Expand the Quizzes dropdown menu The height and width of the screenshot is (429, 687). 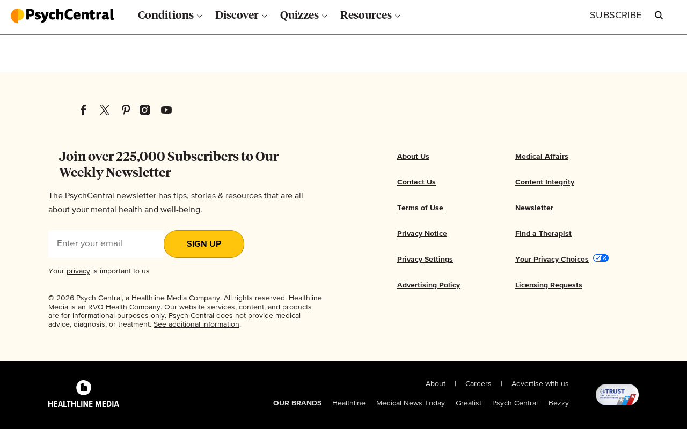tap(304, 15)
